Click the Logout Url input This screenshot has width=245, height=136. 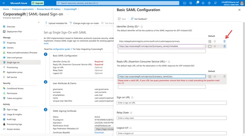tap(171, 133)
